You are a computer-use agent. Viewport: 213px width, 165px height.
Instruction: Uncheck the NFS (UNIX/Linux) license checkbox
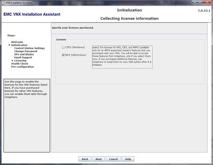tap(63, 55)
